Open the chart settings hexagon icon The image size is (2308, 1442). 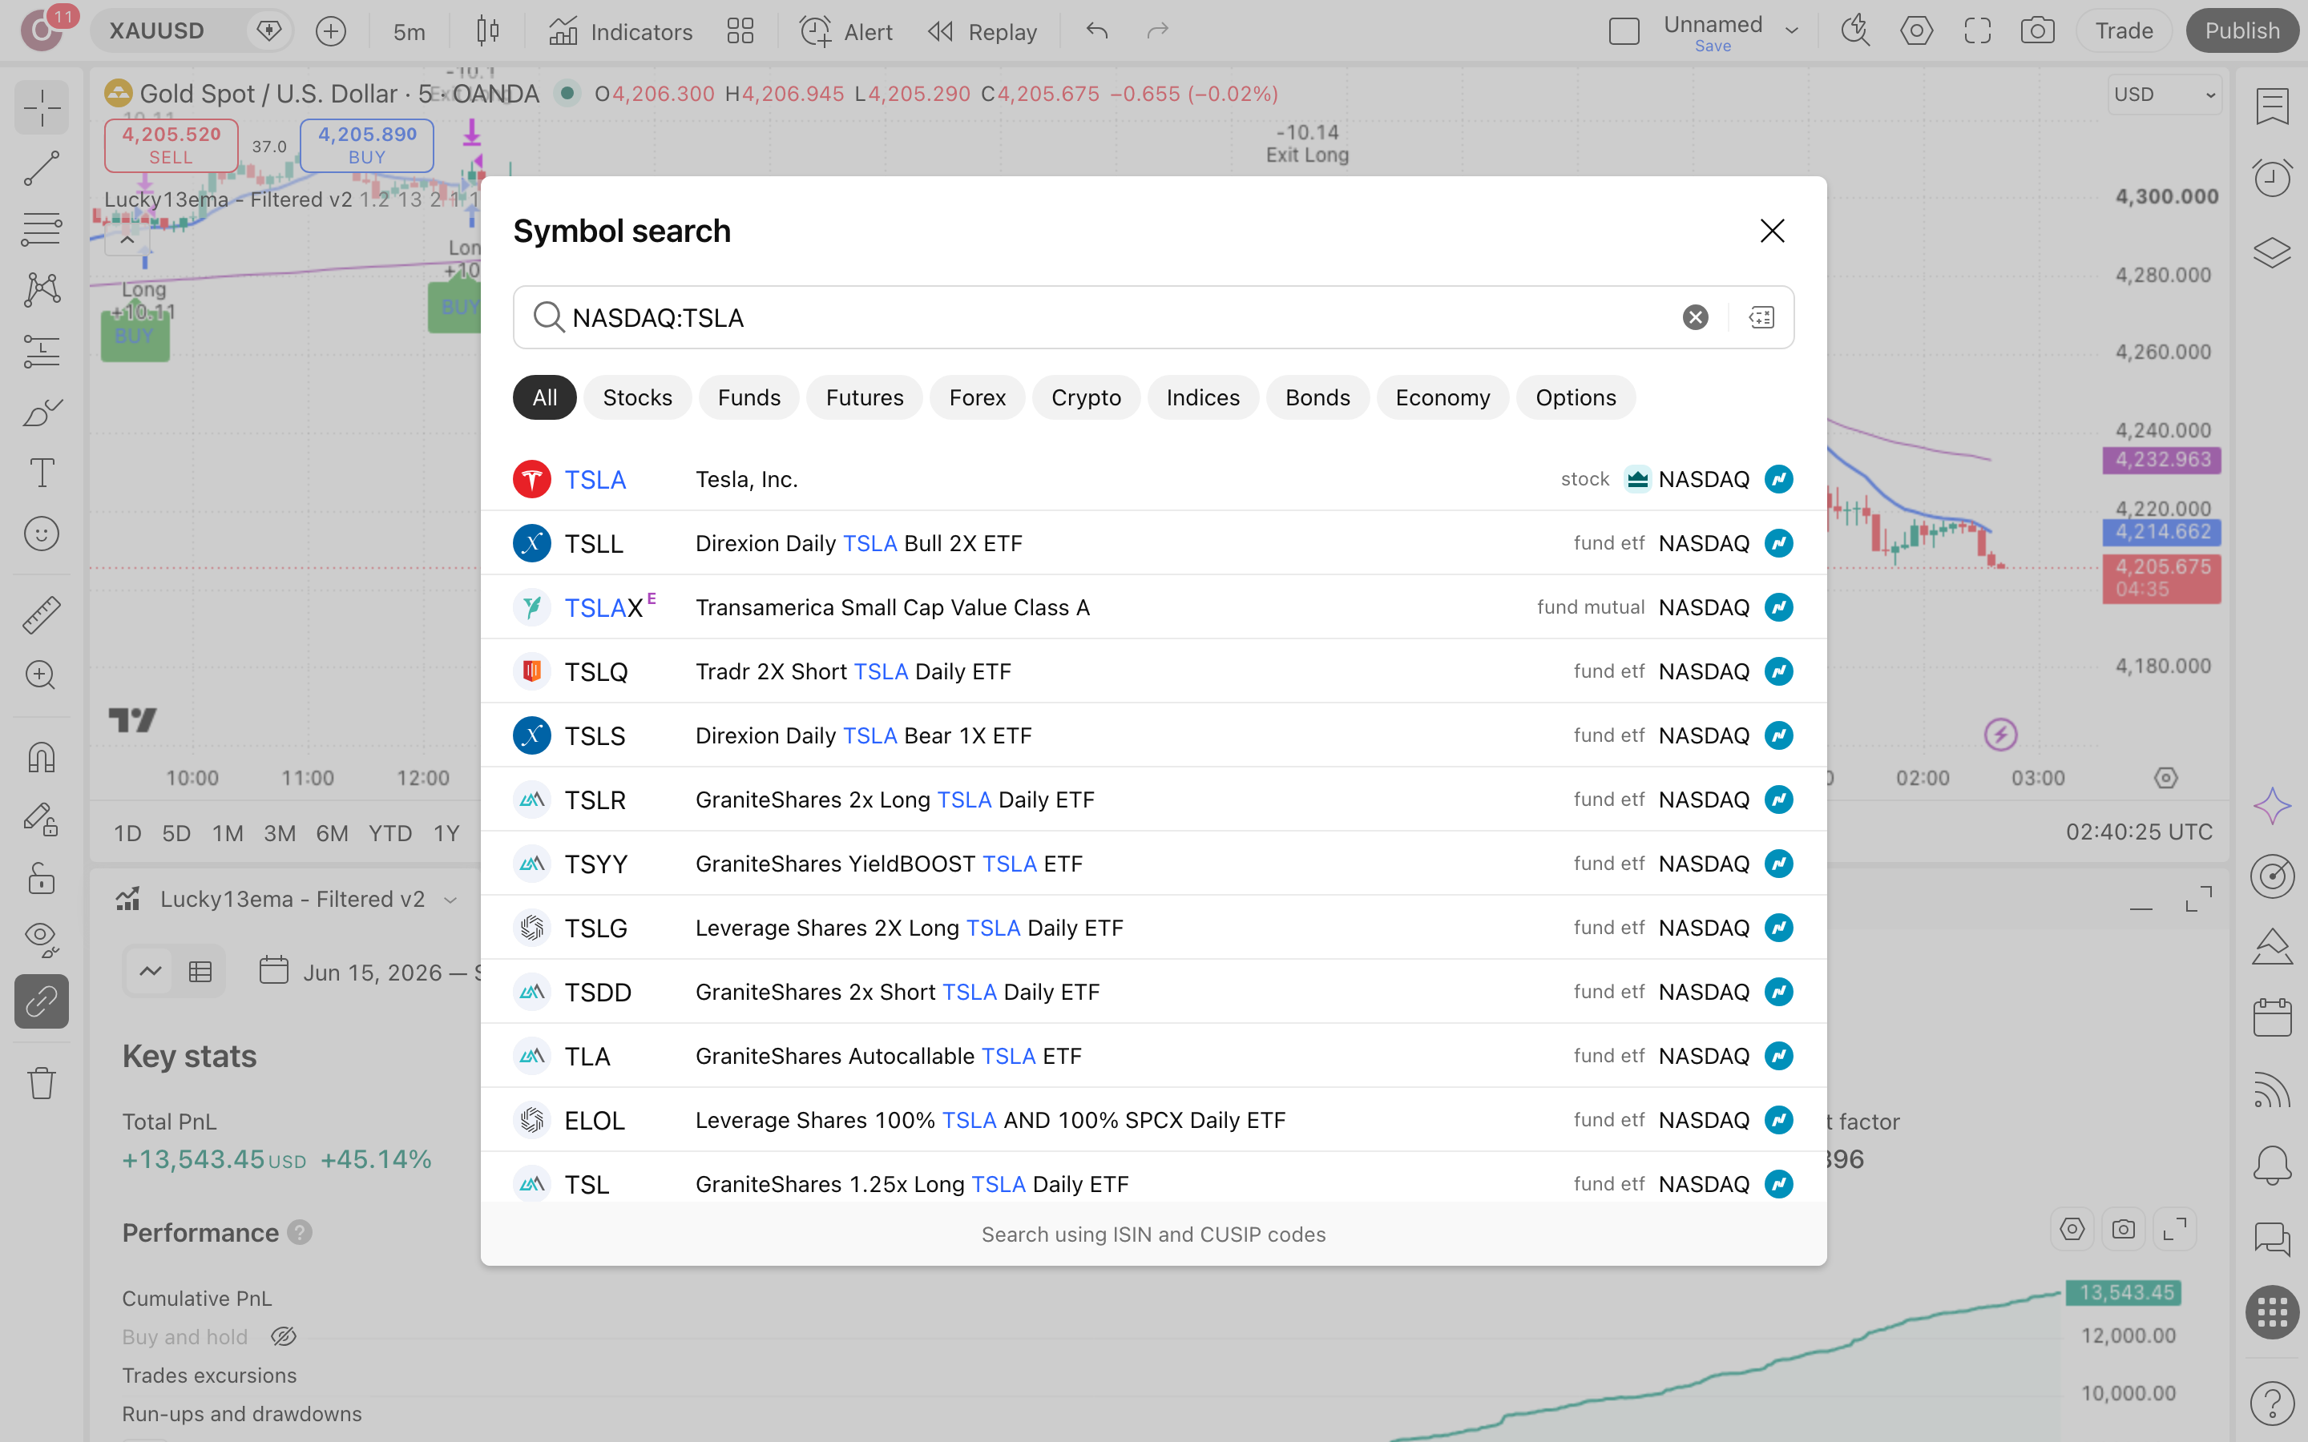tap(1916, 30)
